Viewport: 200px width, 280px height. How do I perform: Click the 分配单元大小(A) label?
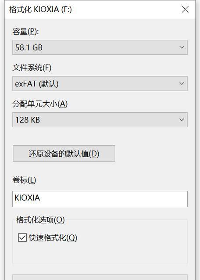[x=40, y=104]
